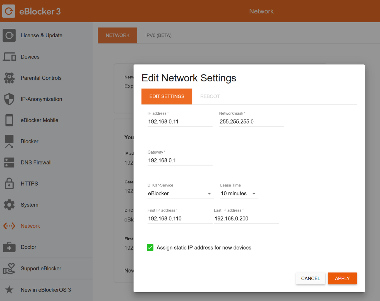Image resolution: width=380 pixels, height=301 pixels.
Task: Open the DNS Firewall server icon
Action: coord(9,162)
